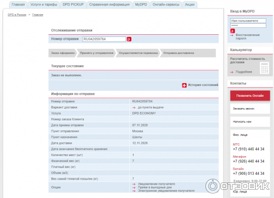Image resolution: width=274 pixels, height=198 pixels.
Task: Open the DPD PICKUP tab
Action: 73,5
